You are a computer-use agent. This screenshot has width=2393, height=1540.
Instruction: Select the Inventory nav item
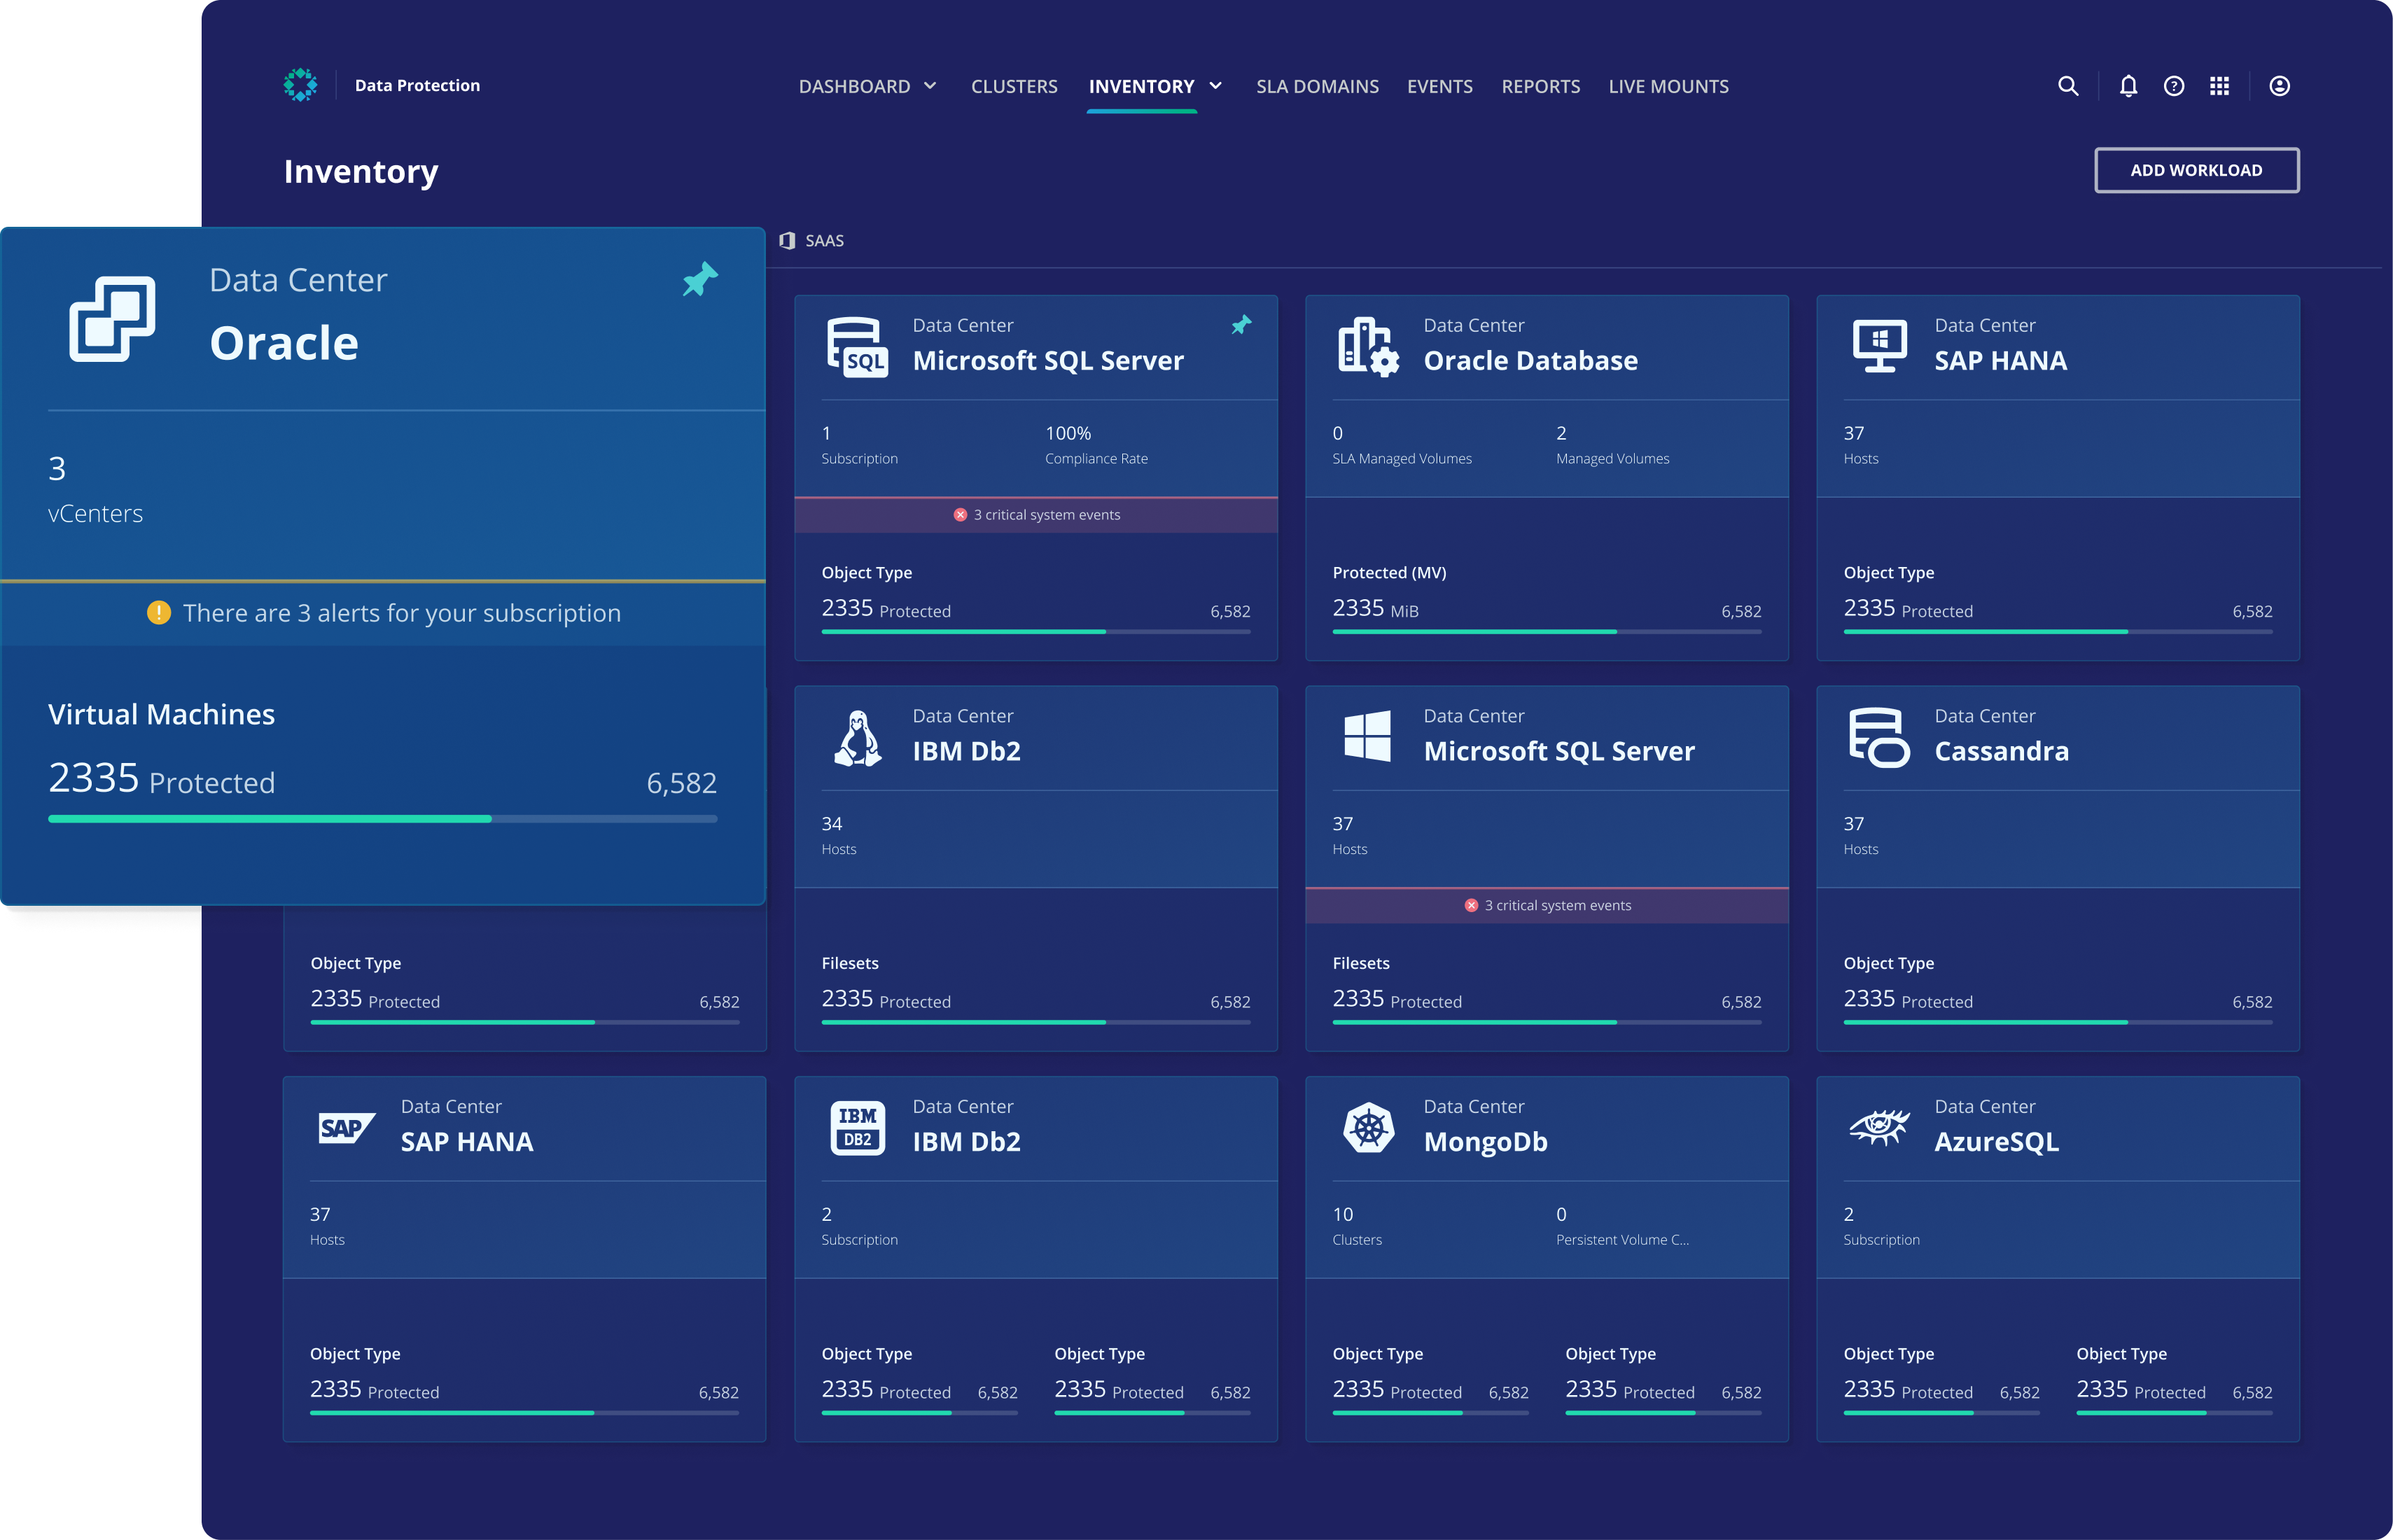1141,86
